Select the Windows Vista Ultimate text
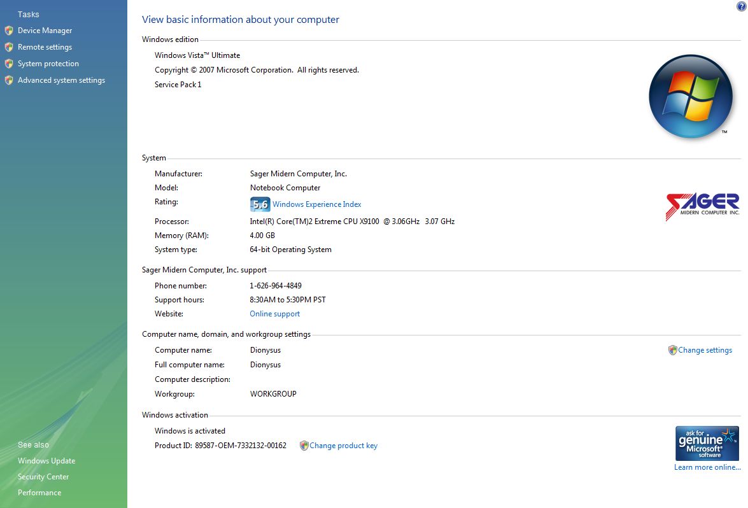 (x=197, y=55)
